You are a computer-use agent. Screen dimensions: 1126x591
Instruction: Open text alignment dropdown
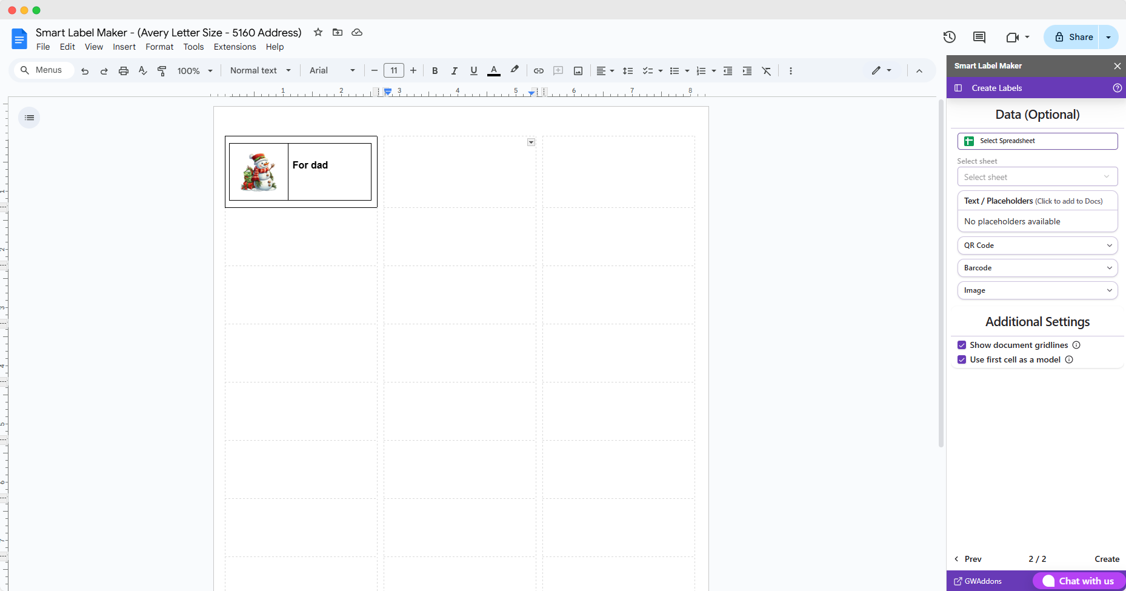coord(605,71)
